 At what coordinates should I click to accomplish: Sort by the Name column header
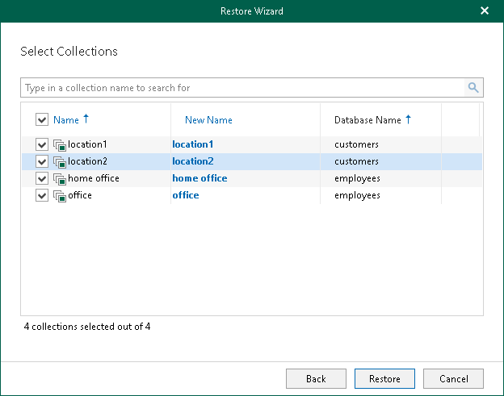pyautogui.click(x=66, y=120)
